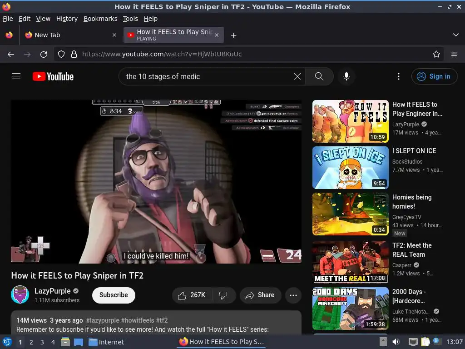The height and width of the screenshot is (349, 465).
Task: Click the #tf2 hashtag
Action: coord(162,320)
